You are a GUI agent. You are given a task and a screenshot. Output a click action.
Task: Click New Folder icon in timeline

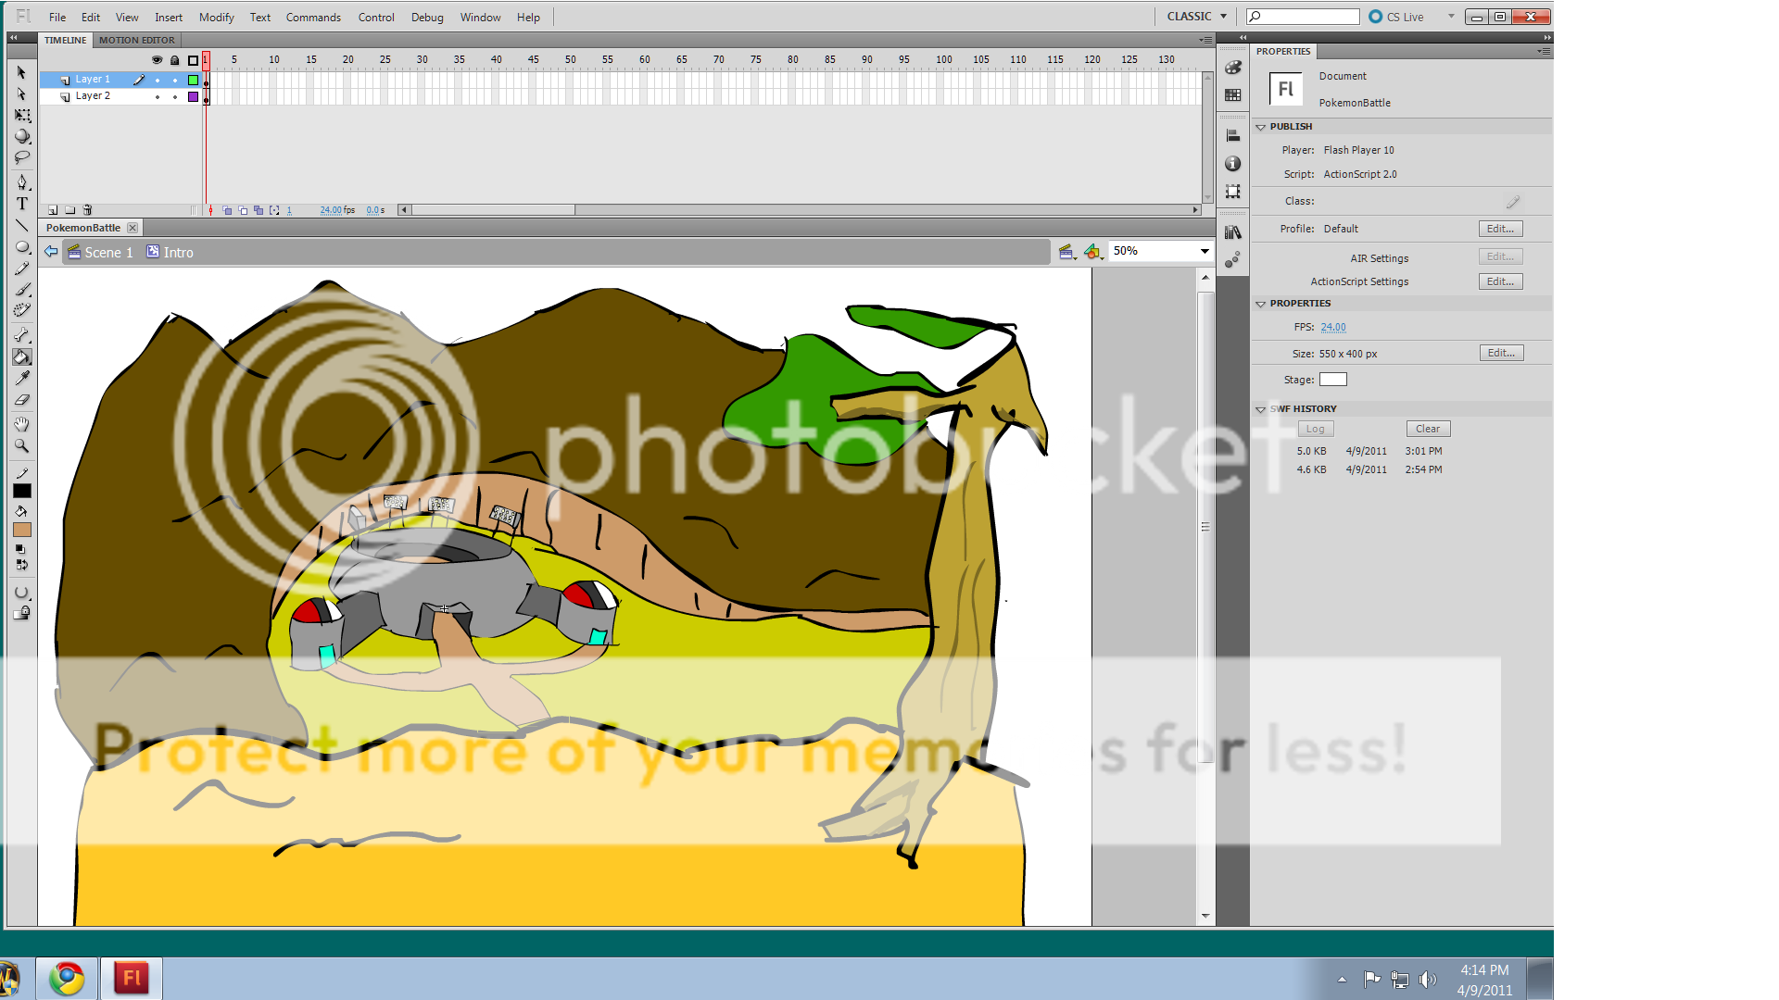pos(69,210)
